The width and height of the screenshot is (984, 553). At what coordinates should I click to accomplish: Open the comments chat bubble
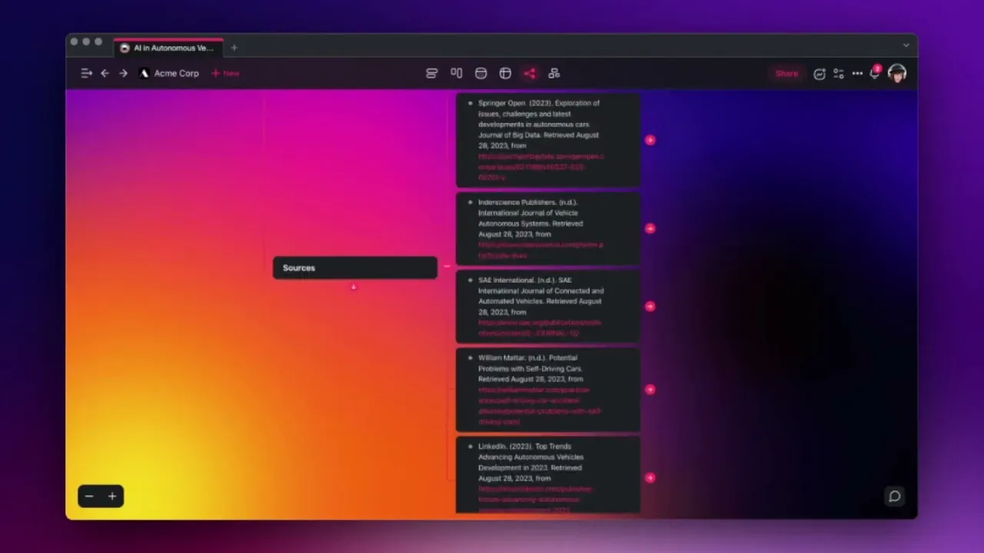pos(895,496)
